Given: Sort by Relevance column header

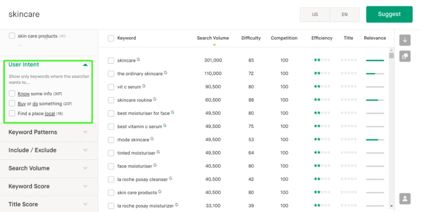Looking at the screenshot, I should pos(375,38).
